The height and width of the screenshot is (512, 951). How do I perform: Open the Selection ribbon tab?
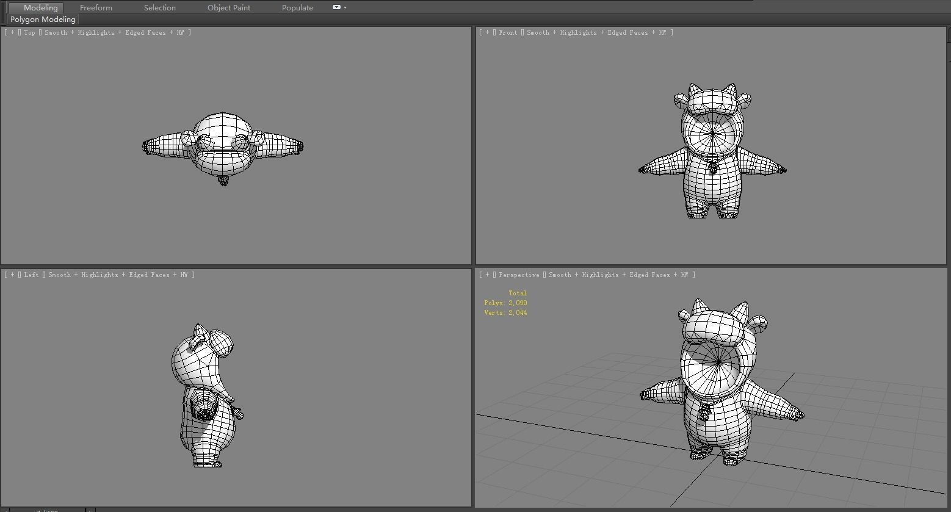(159, 7)
